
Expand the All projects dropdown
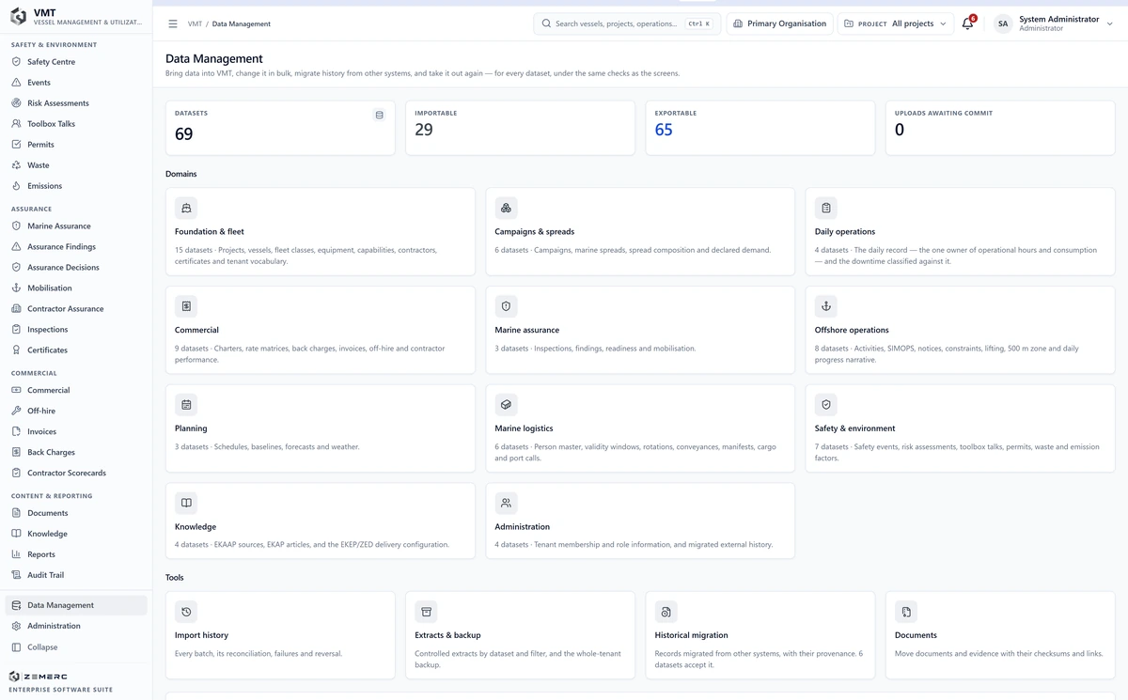(895, 23)
